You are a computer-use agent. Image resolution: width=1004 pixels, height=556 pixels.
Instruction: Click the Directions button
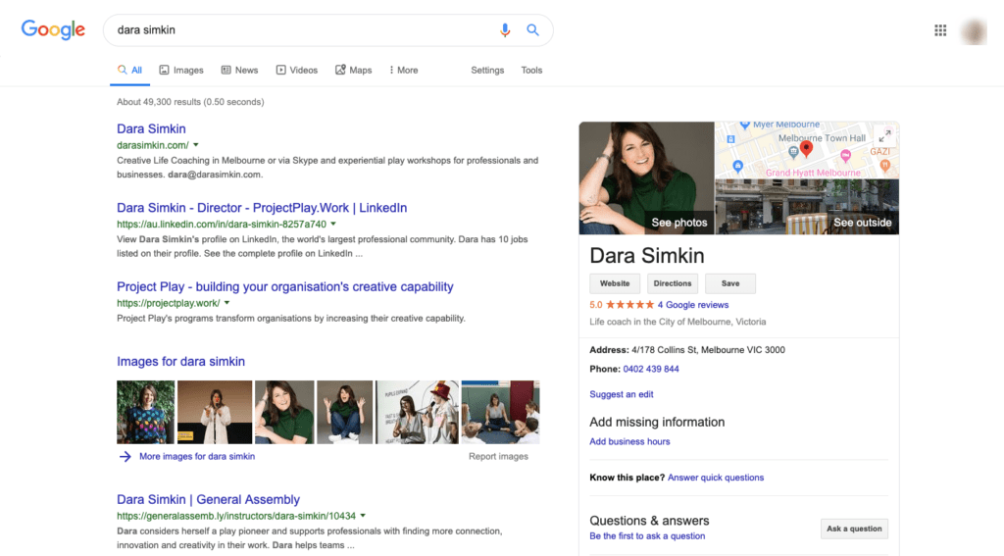pos(673,283)
